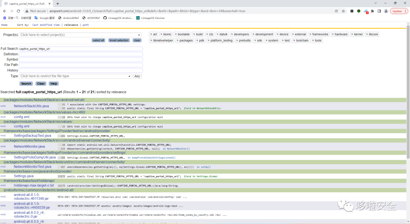Remove the build project tag with its x
410x224 pixels.
coord(194,34)
